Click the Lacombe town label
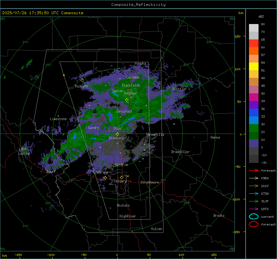Image resolution: width=277 pixels, height=259 pixels. (133, 77)
